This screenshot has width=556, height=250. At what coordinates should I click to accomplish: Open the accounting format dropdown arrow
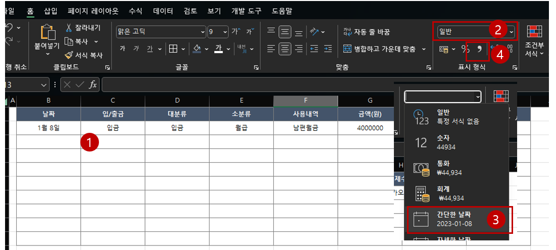[x=453, y=49]
